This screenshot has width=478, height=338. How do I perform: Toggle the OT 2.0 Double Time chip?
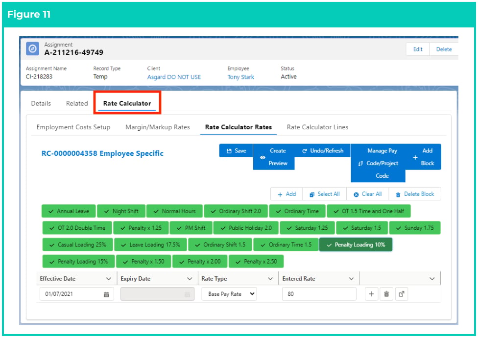point(77,228)
